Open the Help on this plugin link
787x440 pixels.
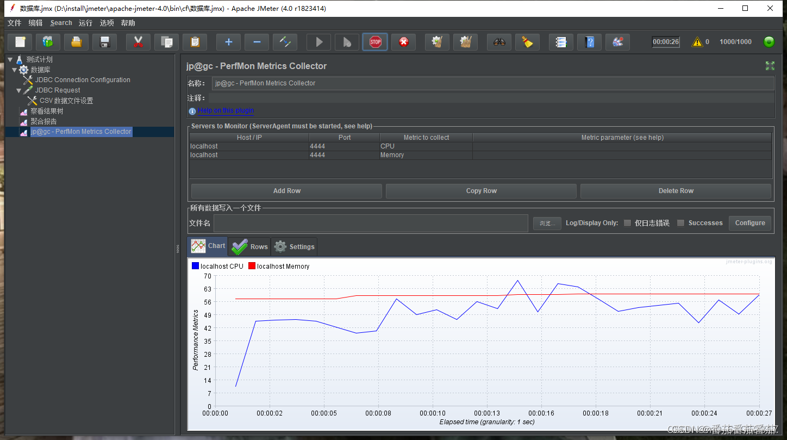(x=226, y=110)
